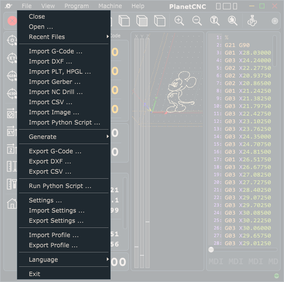Choose Import G-Code from File menu

tap(56, 51)
